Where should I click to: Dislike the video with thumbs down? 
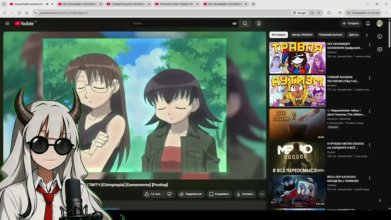coord(170,194)
